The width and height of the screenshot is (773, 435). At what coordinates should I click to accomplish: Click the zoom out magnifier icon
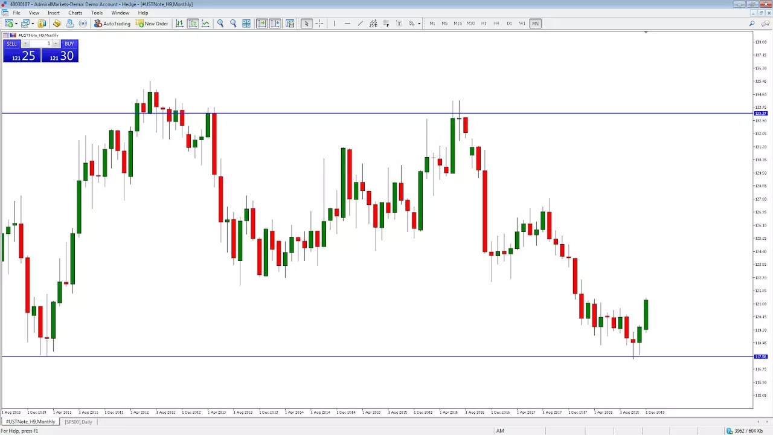233,24
